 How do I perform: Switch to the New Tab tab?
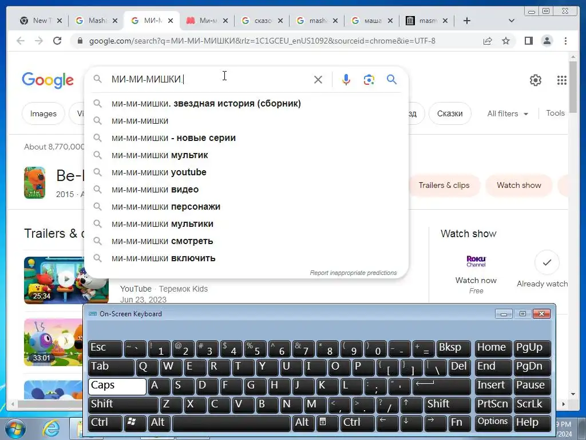coord(41,21)
